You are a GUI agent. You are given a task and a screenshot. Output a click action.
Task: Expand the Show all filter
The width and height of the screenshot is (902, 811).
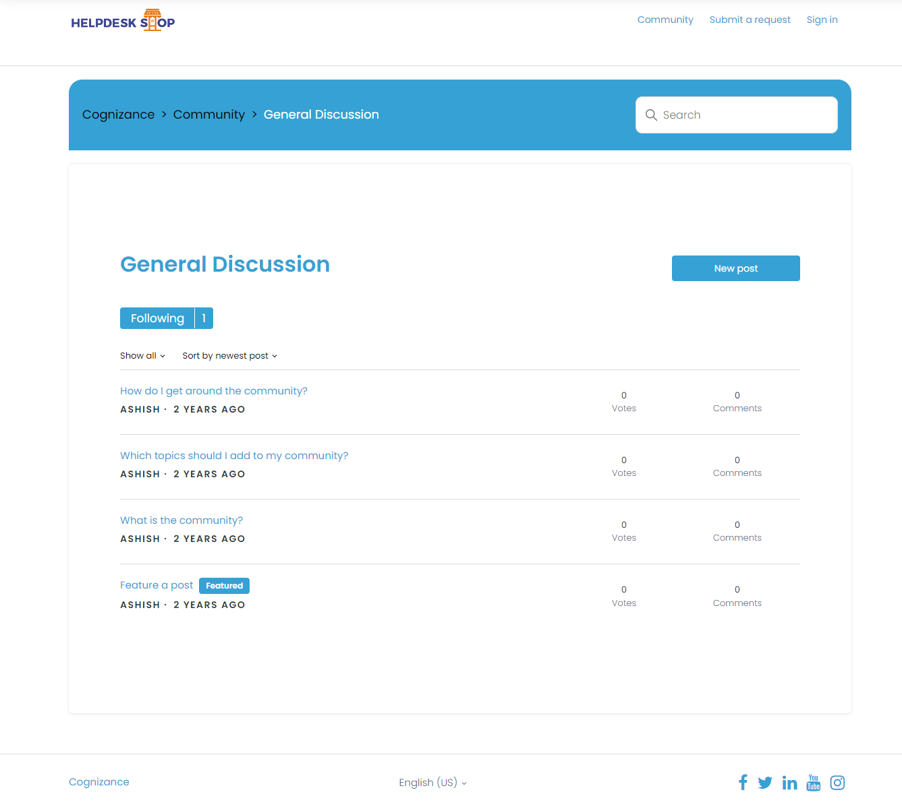[x=142, y=356]
